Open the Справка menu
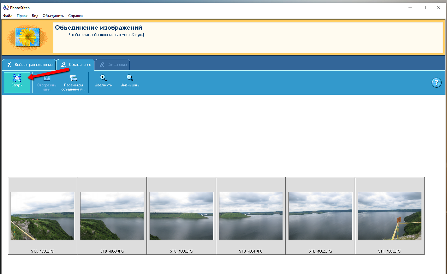This screenshot has height=274, width=447. click(75, 16)
